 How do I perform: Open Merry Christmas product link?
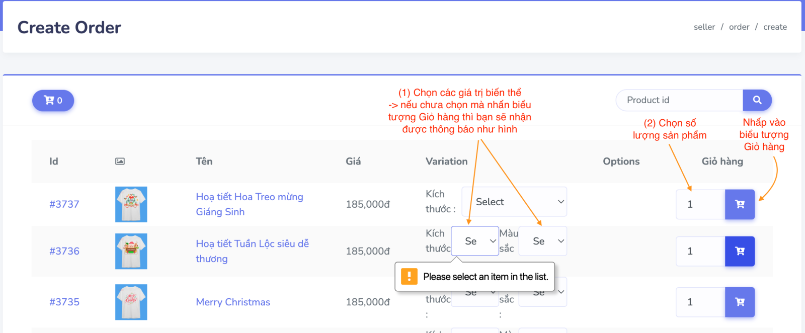pos(233,302)
